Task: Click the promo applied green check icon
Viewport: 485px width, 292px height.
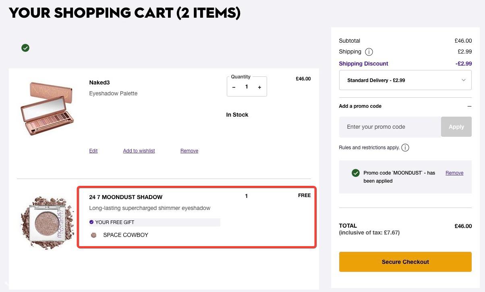Action: (x=356, y=173)
